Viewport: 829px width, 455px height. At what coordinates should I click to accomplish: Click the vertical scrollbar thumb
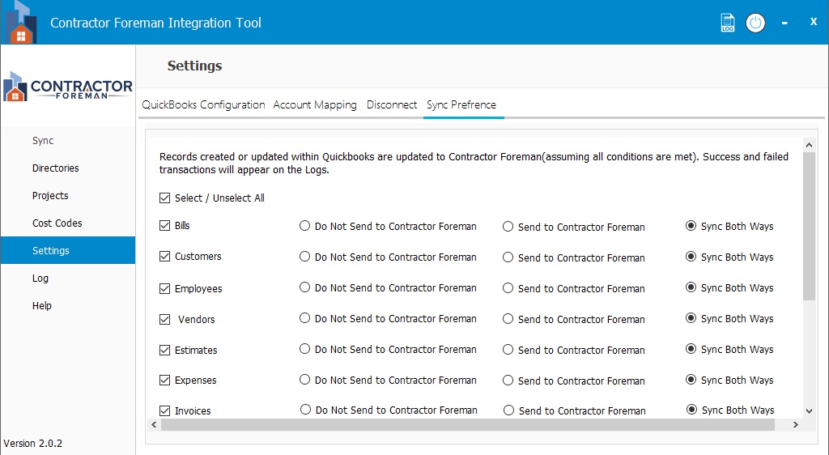coord(809,226)
